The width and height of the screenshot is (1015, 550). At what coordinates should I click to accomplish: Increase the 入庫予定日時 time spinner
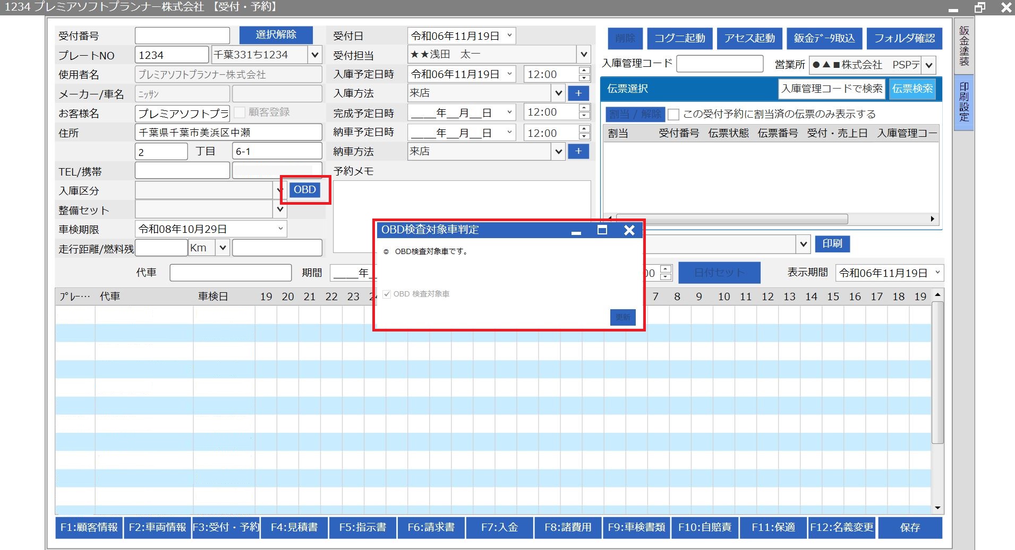click(x=584, y=71)
